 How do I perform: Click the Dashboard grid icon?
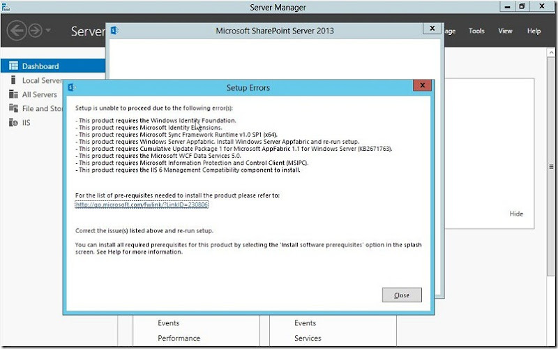pos(13,66)
